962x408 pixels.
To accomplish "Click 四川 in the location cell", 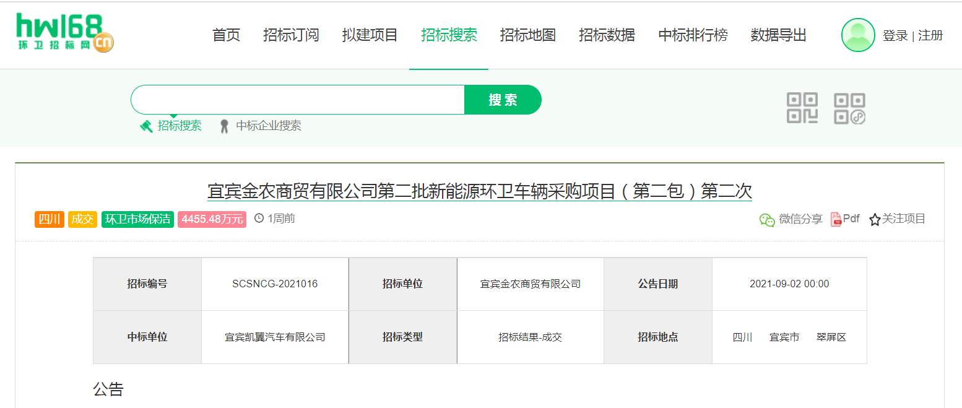I will (x=742, y=337).
